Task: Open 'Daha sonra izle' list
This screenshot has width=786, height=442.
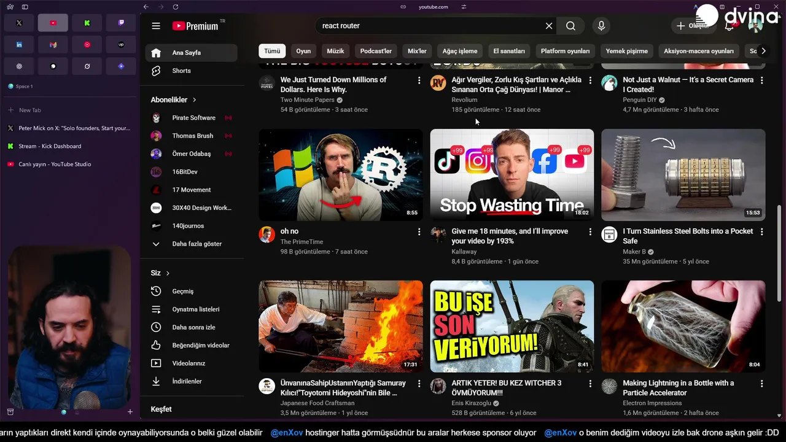Action: (192, 327)
